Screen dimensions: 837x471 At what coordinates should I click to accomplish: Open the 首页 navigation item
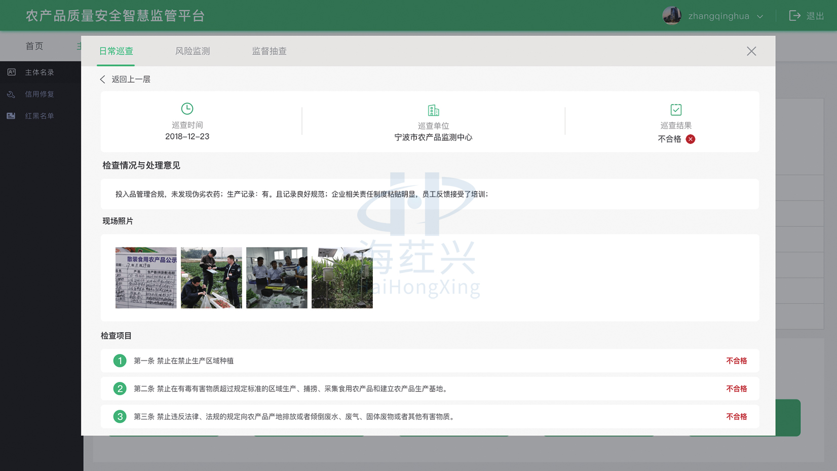tap(34, 46)
